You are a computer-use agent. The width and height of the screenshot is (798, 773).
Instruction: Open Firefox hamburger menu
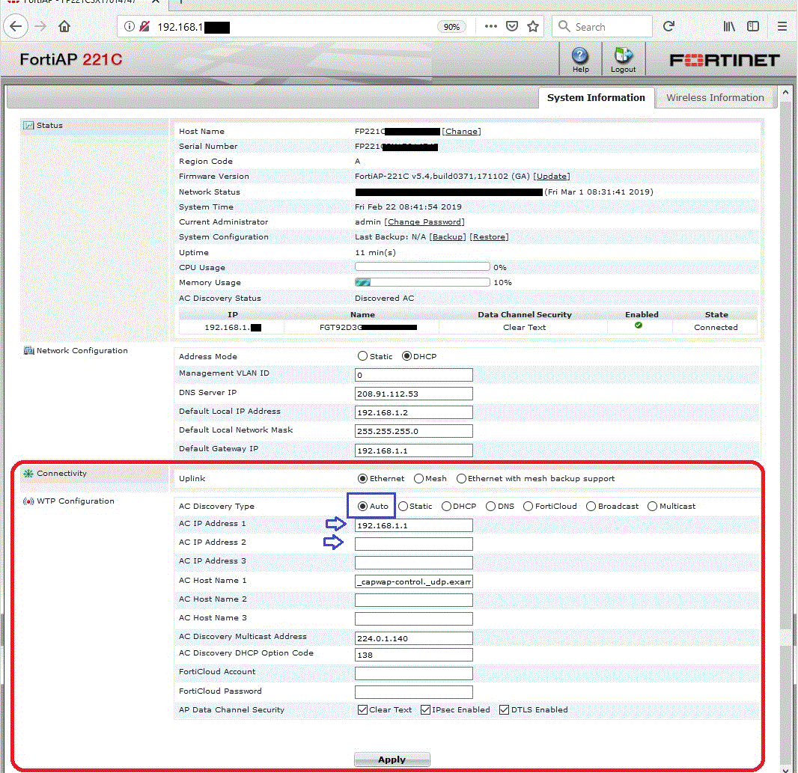782,26
